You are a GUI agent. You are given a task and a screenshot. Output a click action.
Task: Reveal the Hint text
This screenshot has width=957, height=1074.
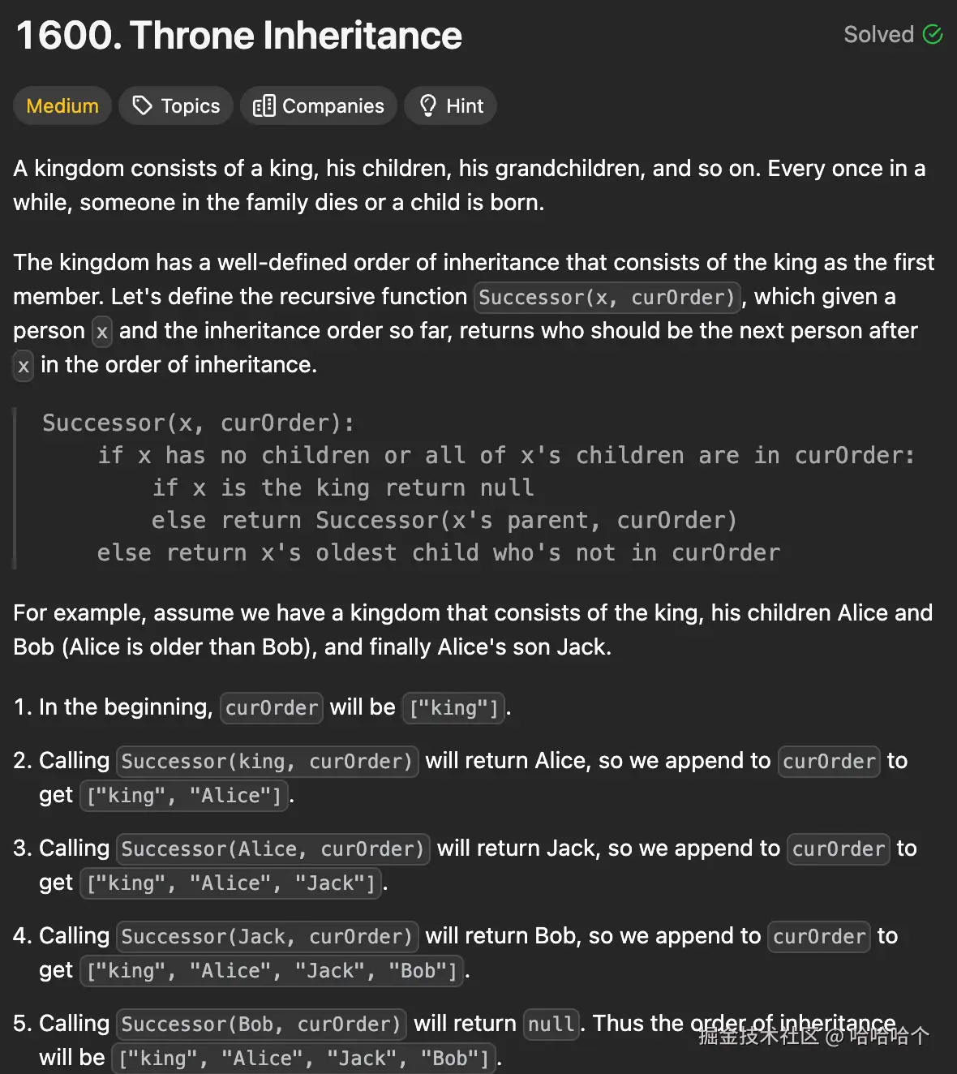pos(464,106)
